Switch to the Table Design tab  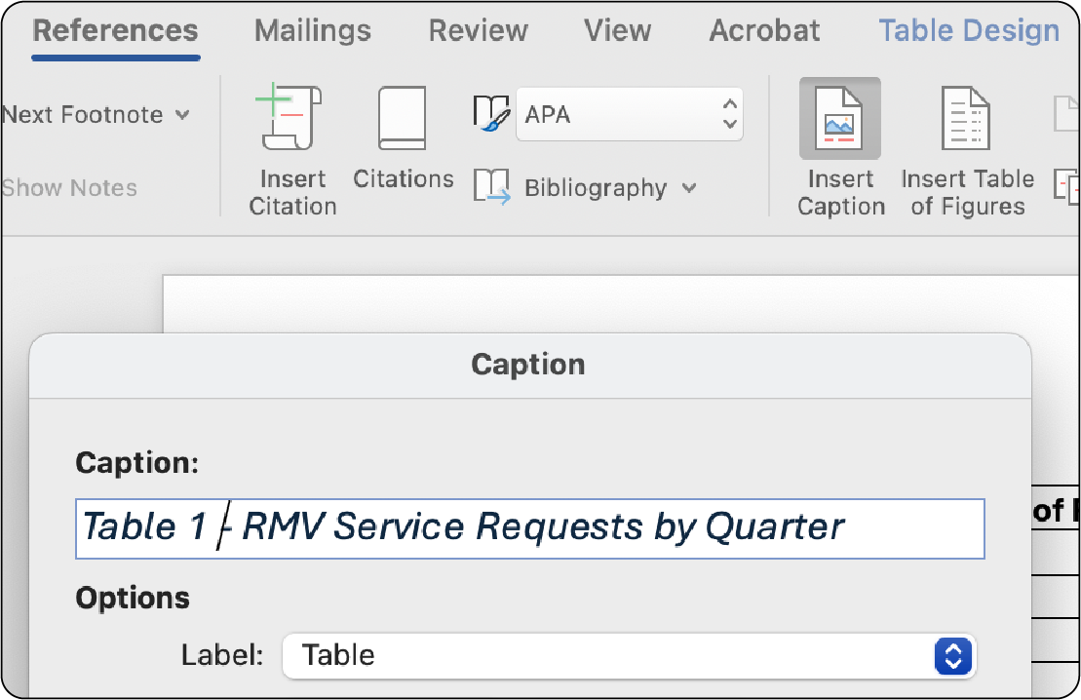pyautogui.click(x=967, y=30)
